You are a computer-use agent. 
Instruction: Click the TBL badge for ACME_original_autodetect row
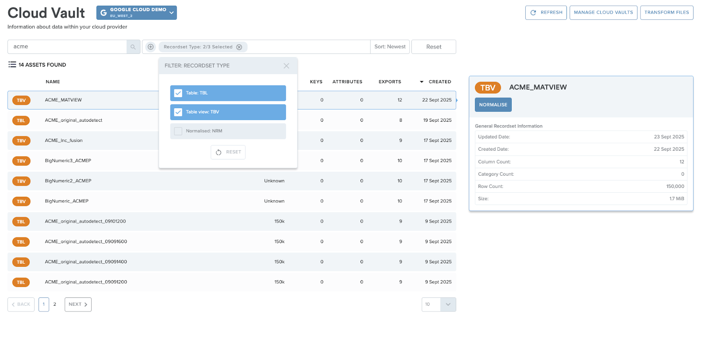coord(21,120)
